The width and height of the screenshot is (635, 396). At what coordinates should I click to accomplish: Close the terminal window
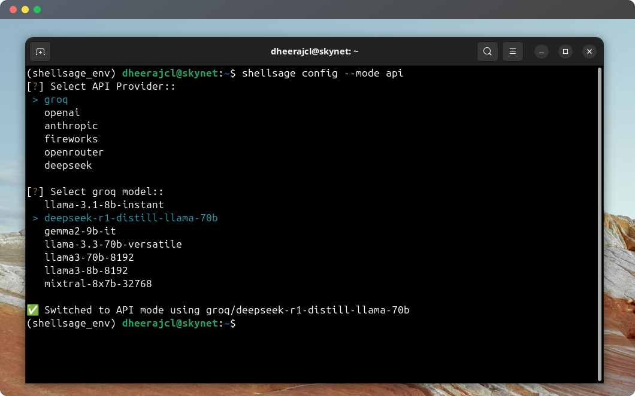589,51
